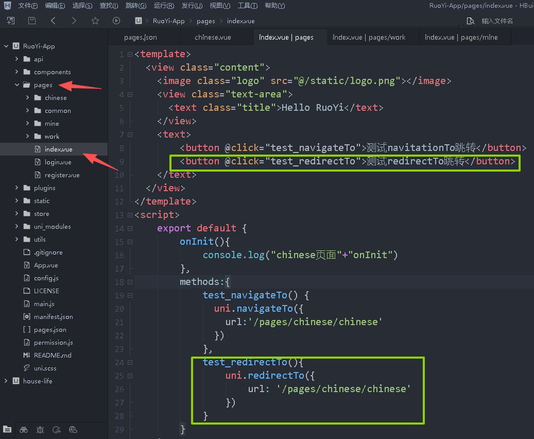Switch to the chinese.vue tab
Image resolution: width=534 pixels, height=439 pixels.
(x=213, y=37)
